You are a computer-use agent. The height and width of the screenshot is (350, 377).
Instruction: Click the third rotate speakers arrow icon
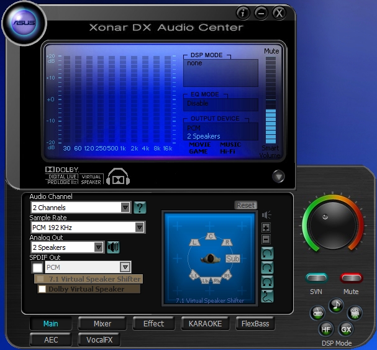(x=267, y=282)
